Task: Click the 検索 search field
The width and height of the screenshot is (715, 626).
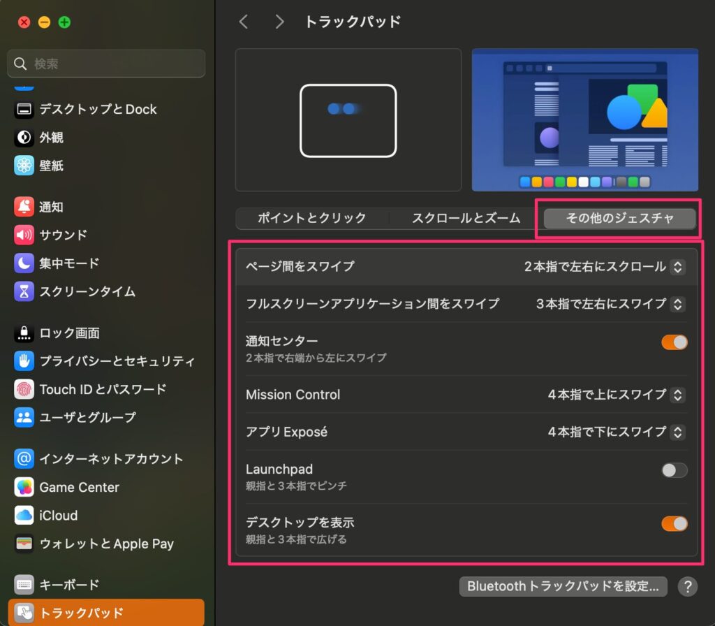Action: (106, 64)
